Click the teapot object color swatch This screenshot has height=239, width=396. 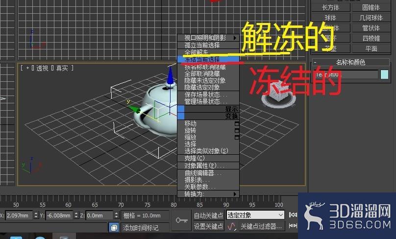point(384,75)
